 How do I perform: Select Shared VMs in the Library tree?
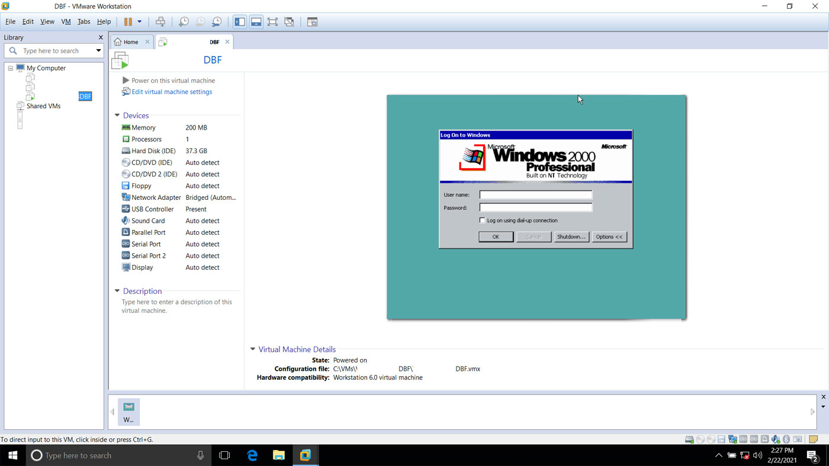pos(43,106)
